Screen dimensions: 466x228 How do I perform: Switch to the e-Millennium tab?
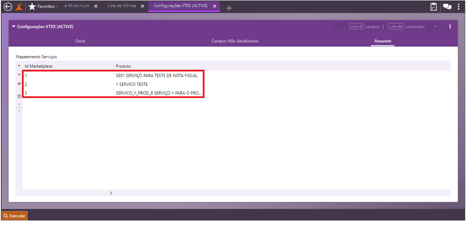coord(77,6)
